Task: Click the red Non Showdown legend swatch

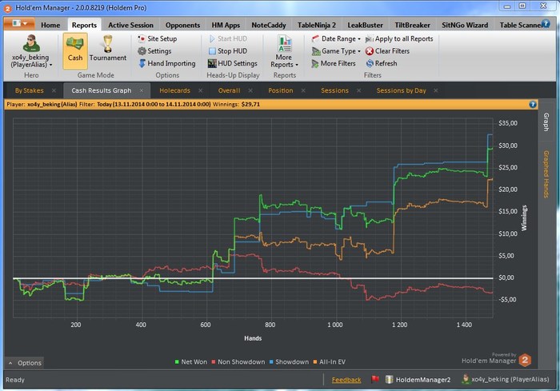Action: 214,362
